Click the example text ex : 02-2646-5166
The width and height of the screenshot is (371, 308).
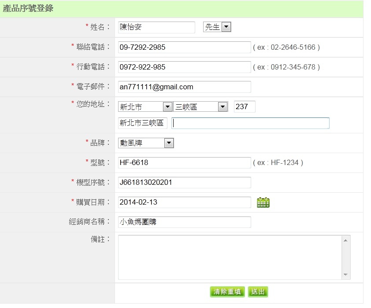click(x=286, y=47)
